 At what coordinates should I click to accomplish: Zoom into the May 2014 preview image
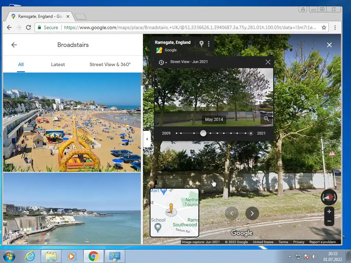[266, 118]
